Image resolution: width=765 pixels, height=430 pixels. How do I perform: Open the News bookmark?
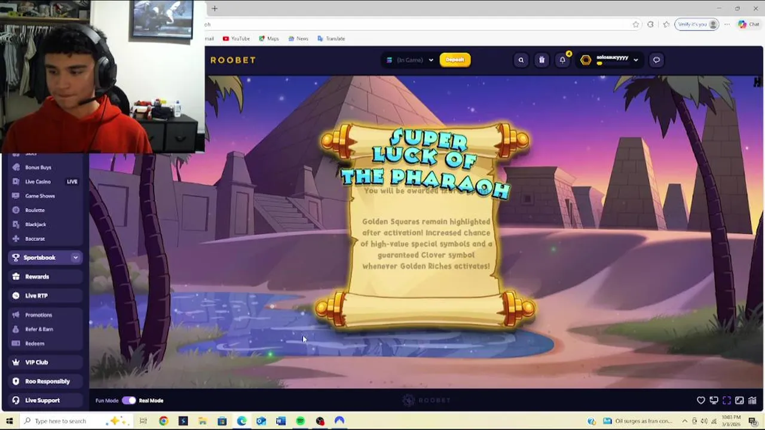pos(298,38)
